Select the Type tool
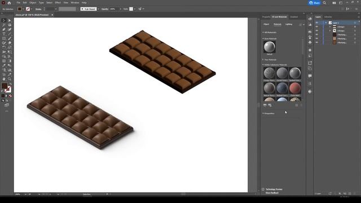This screenshot has width=361, height=203. 4,34
